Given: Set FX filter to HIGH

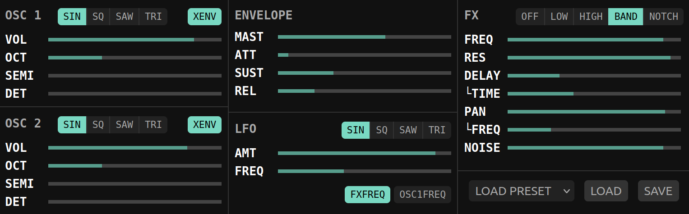Looking at the screenshot, I should tap(591, 17).
